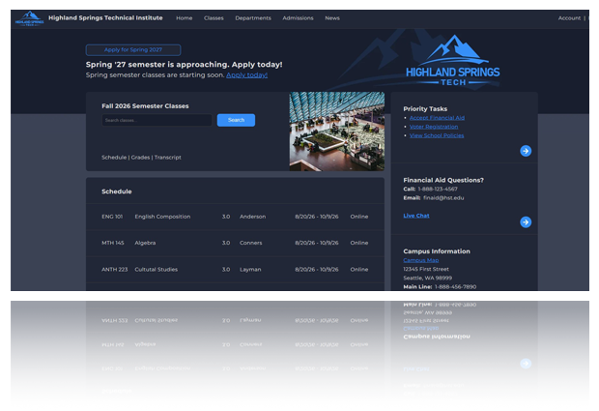Image resolution: width=599 pixels, height=411 pixels.
Task: Click the large Highland Springs Tech banner logo
Action: 453,61
